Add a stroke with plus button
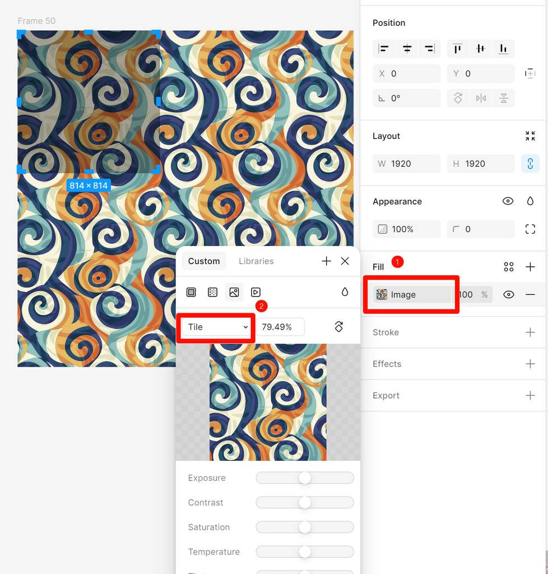Screen dimensions: 548x574 530,332
